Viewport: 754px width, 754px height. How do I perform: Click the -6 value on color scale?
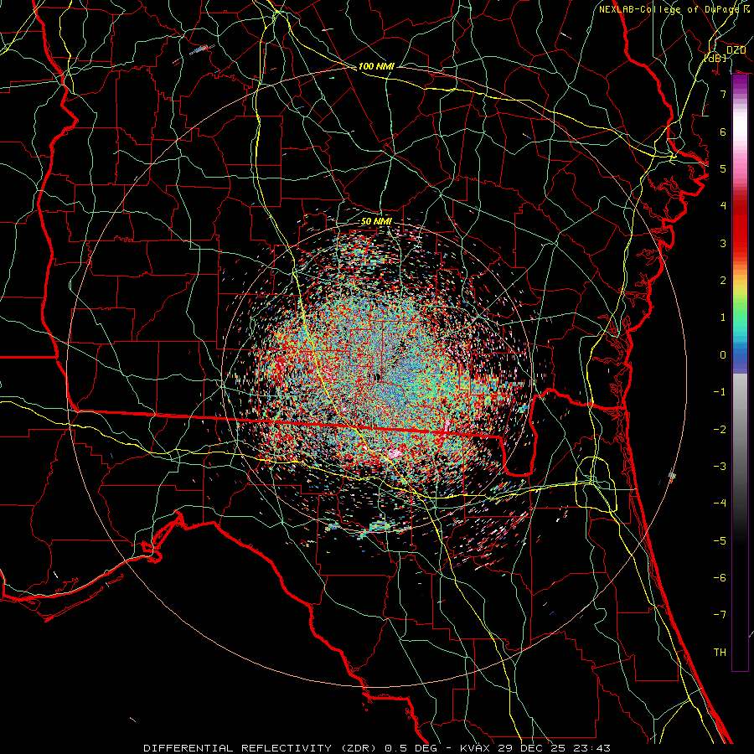[x=720, y=578]
